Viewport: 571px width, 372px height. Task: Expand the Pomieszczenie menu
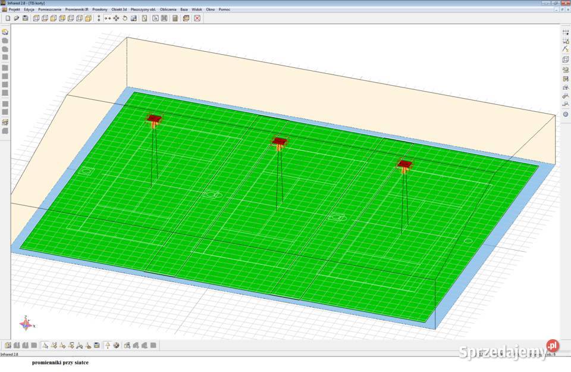click(50, 10)
